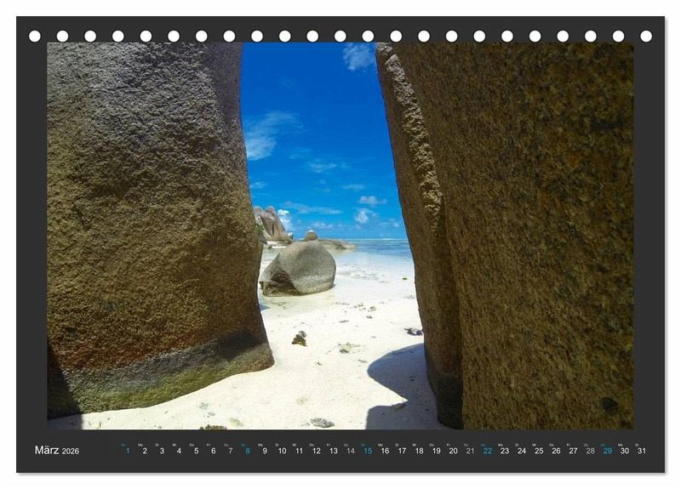Choose day 22 in the calendar strip
Screen dimensions: 681x489
(487, 450)
